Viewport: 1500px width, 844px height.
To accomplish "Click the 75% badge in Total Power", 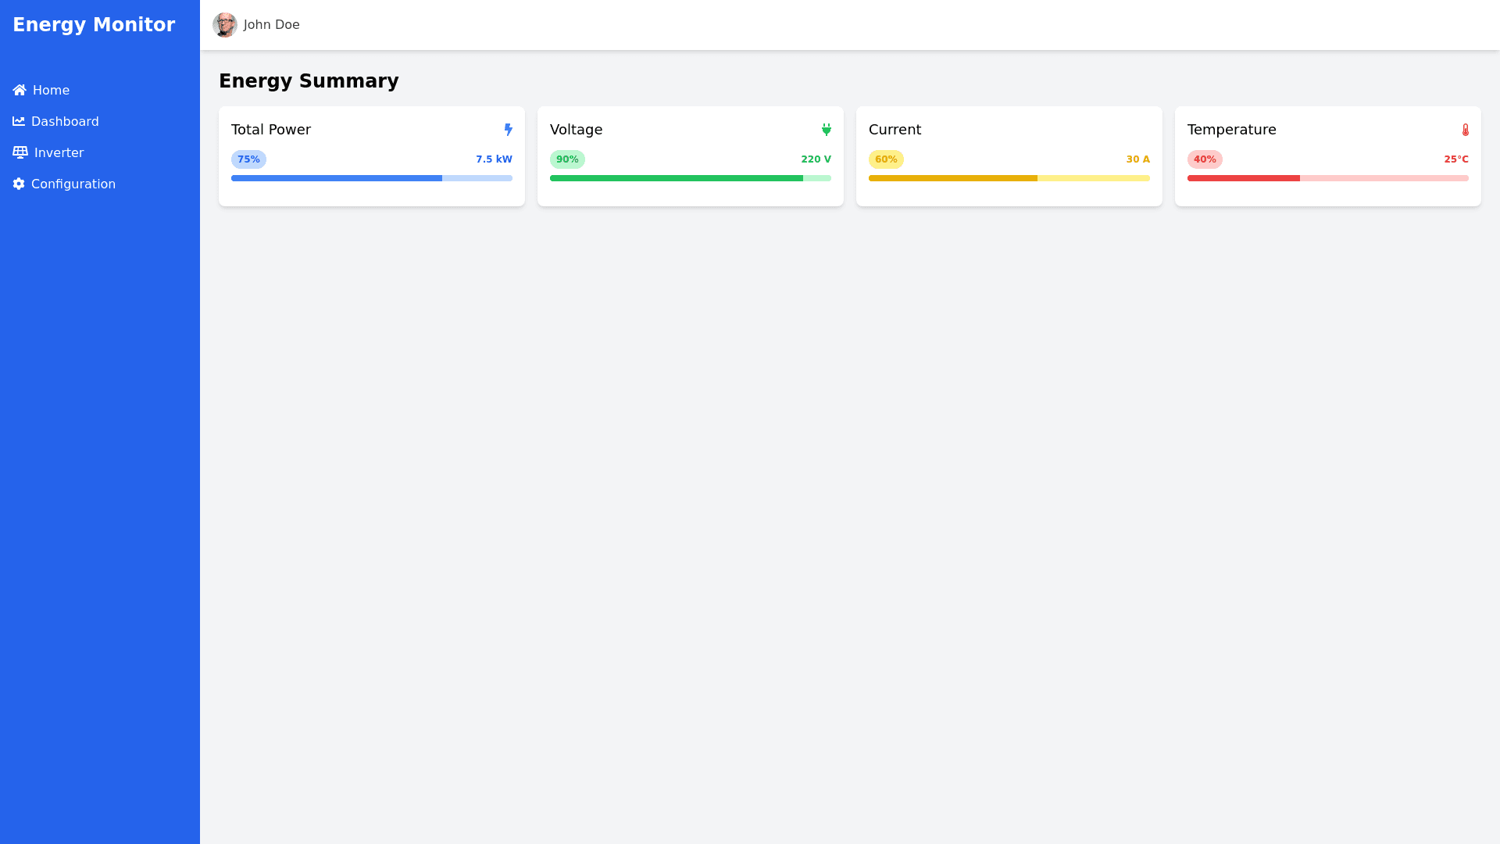I will 248,159.
